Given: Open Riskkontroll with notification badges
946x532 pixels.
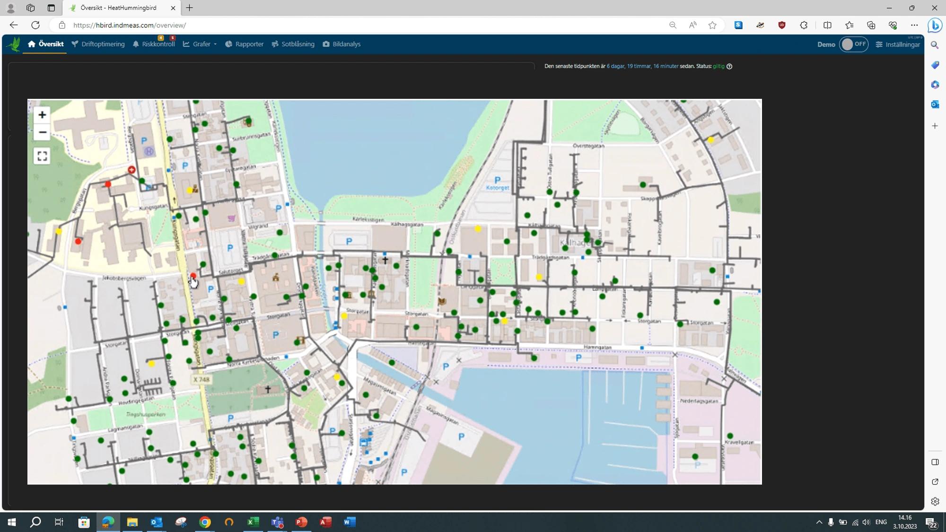Looking at the screenshot, I should tap(154, 44).
